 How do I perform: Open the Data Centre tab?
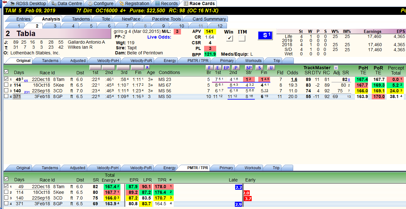(67, 3)
